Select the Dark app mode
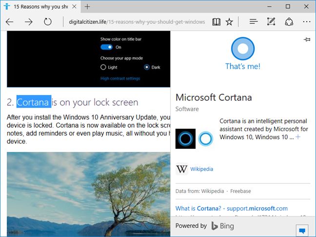The width and height of the screenshot is (316, 237). click(147, 67)
